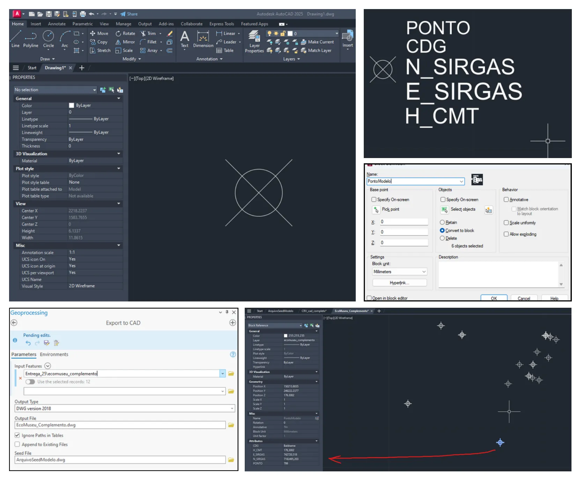Switch to the Environments tab in Geoprocessing
Image resolution: width=583 pixels, height=478 pixels.
coord(54,354)
